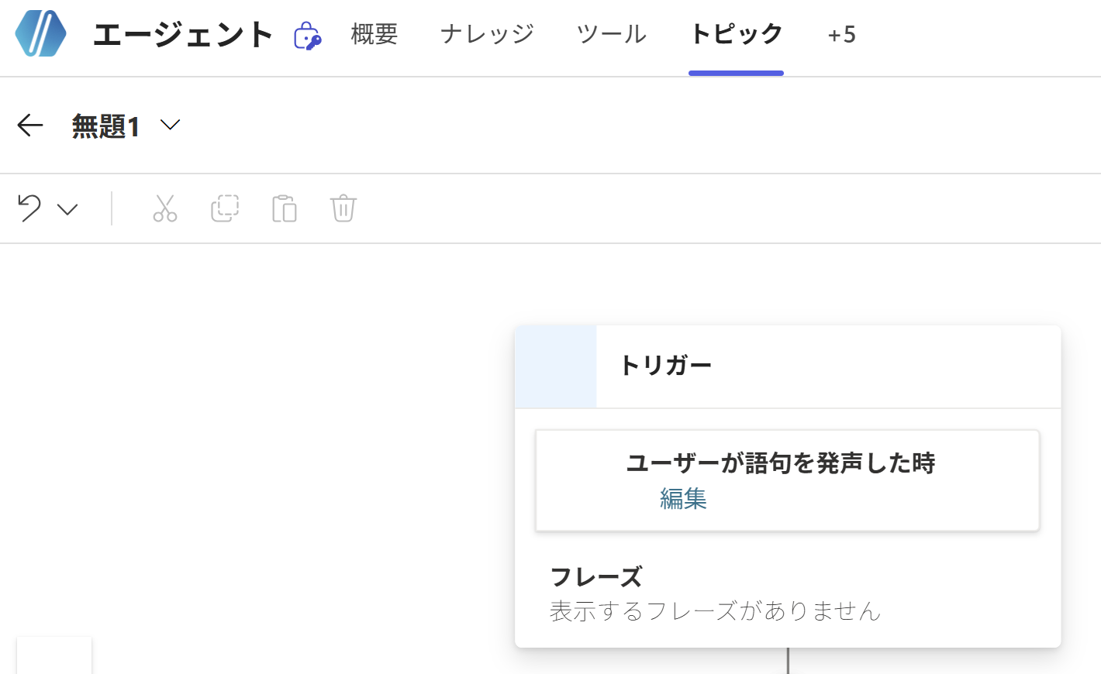Screen dimensions: 1101x674
Task: Switch to the ナレッジ tab
Action: pos(487,34)
